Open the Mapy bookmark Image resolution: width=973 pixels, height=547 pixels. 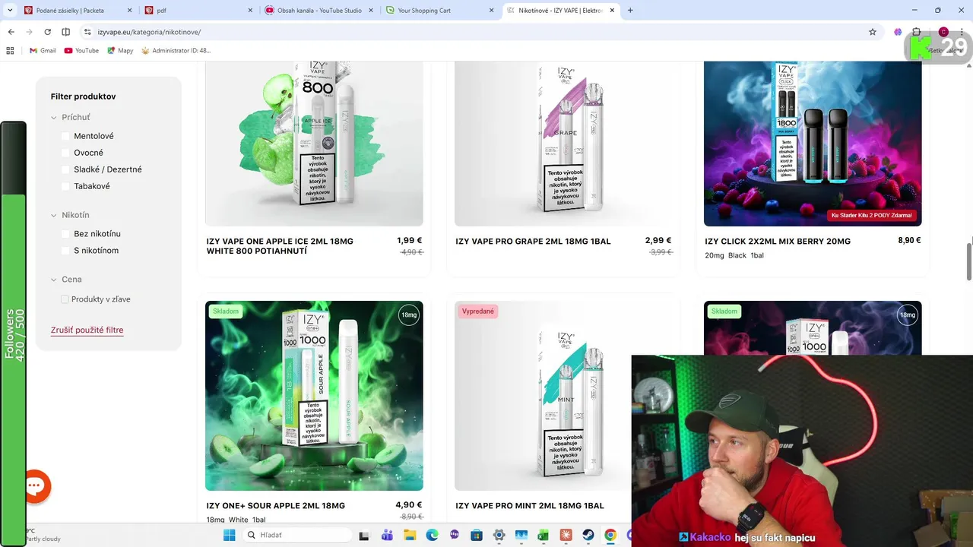tap(120, 50)
